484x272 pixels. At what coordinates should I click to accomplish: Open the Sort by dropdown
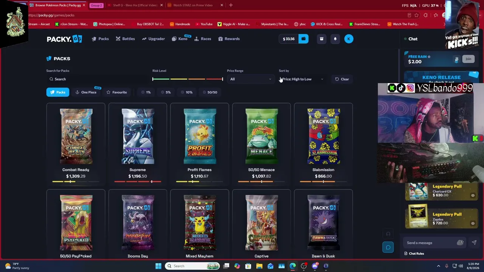[302, 79]
